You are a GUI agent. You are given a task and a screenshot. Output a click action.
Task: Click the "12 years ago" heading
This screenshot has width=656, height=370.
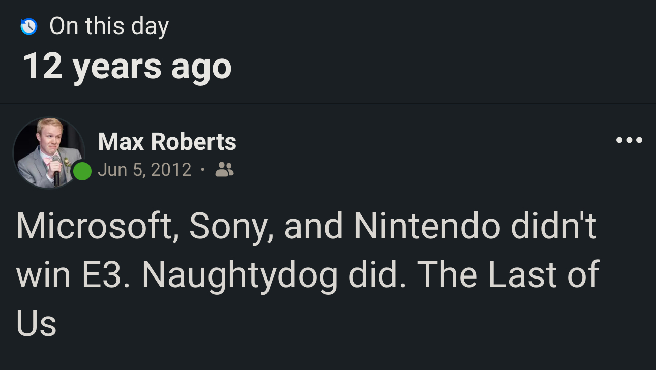pyautogui.click(x=127, y=67)
